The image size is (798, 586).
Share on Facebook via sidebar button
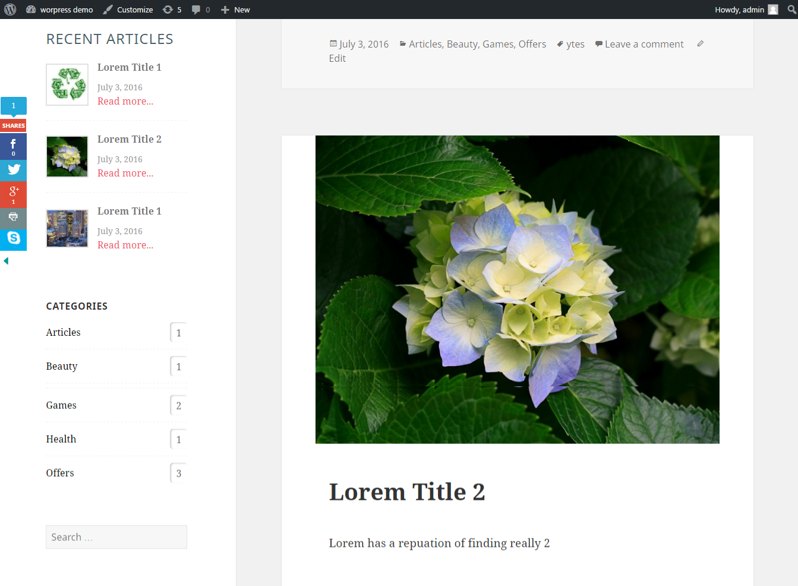tap(13, 146)
